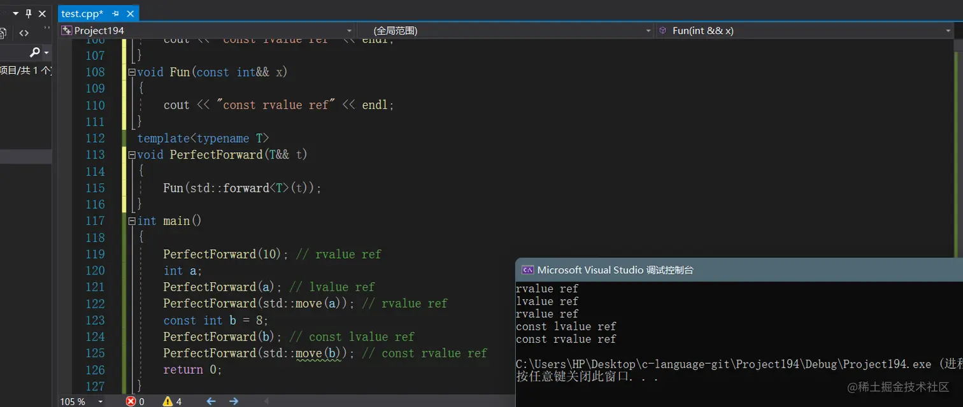The width and height of the screenshot is (963, 407).
Task: Click the Project194 project icon in navigation bar
Action: (66, 31)
